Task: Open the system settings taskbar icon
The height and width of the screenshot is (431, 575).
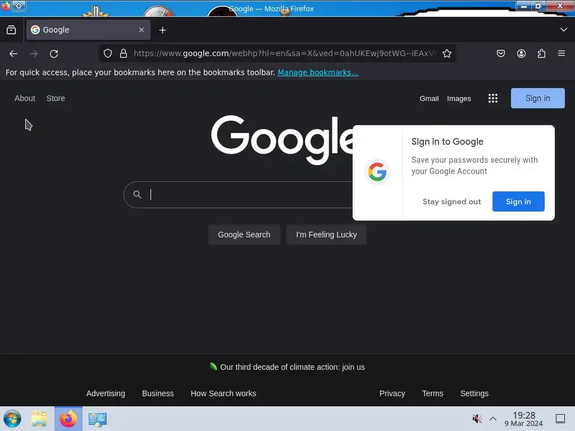Action: pyautogui.click(x=98, y=419)
